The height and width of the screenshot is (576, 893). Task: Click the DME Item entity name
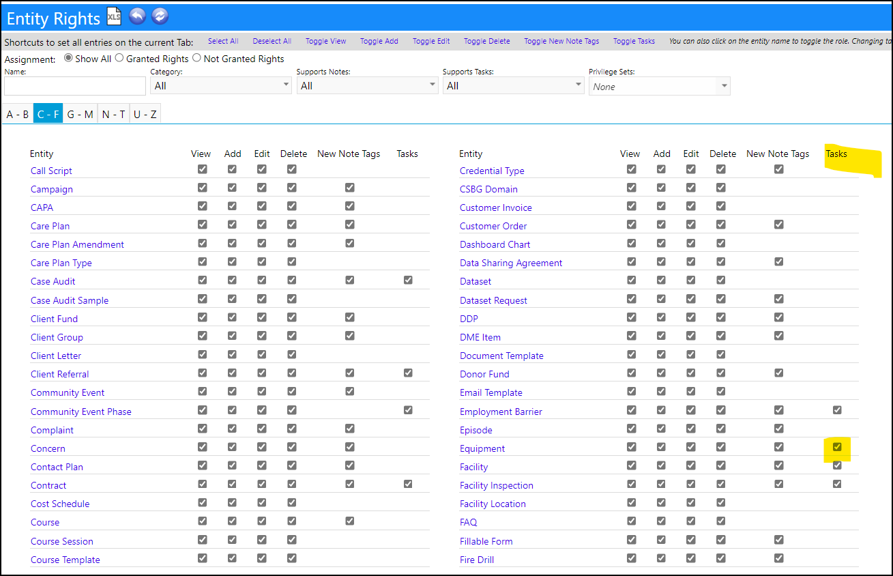click(480, 337)
